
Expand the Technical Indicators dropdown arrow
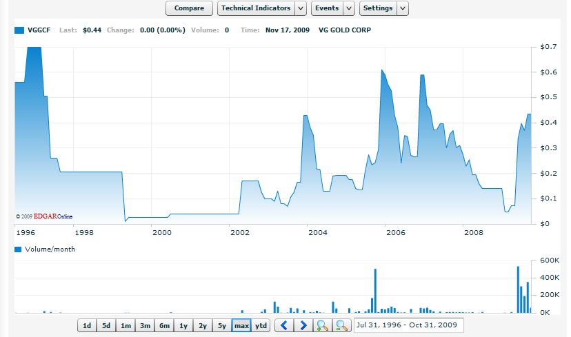[x=301, y=8]
